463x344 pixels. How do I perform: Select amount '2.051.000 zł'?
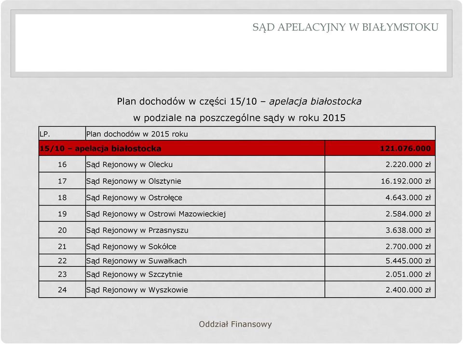pos(408,275)
